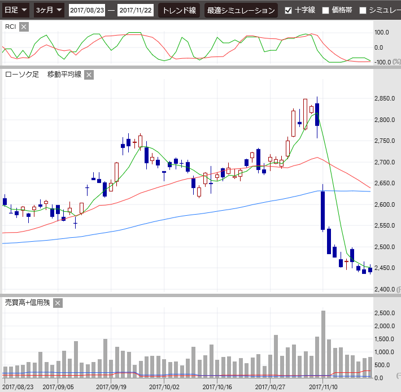The width and height of the screenshot is (401, 392).
Task: Toggle the 十字線 crosshair checkbox
Action: tap(289, 10)
